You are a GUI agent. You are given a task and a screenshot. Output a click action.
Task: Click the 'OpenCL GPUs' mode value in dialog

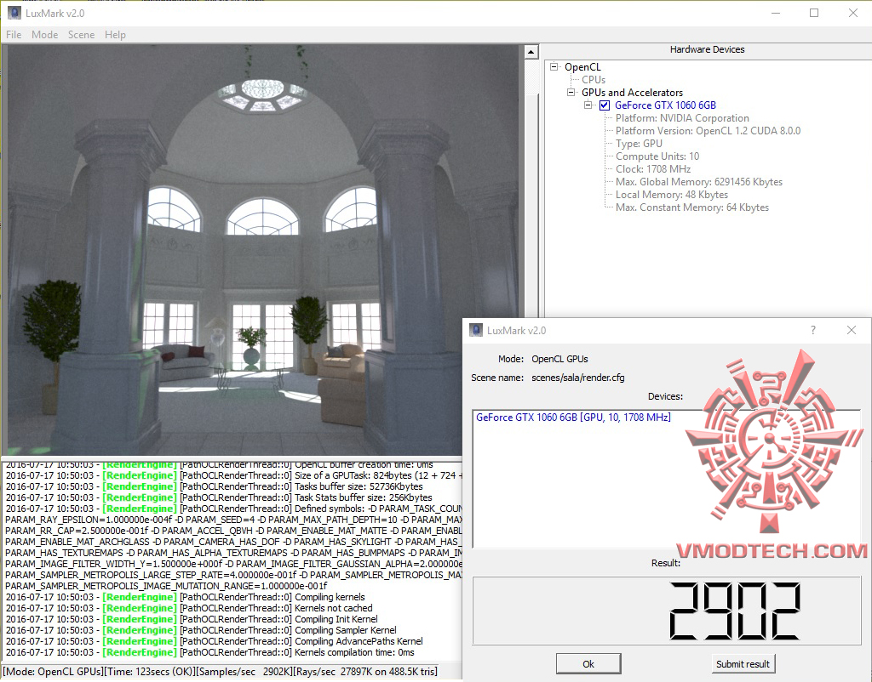(x=559, y=359)
